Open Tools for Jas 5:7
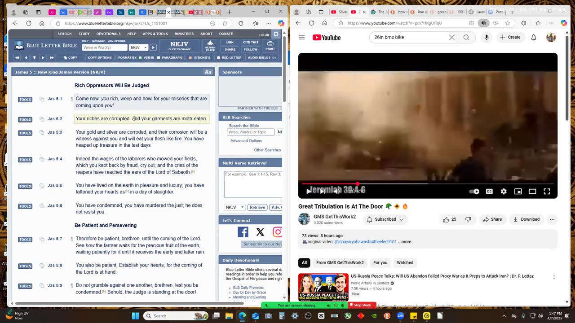 click(25, 240)
